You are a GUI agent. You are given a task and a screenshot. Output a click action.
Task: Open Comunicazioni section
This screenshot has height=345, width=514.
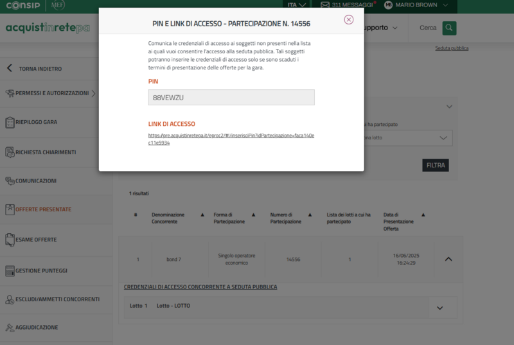tap(36, 181)
